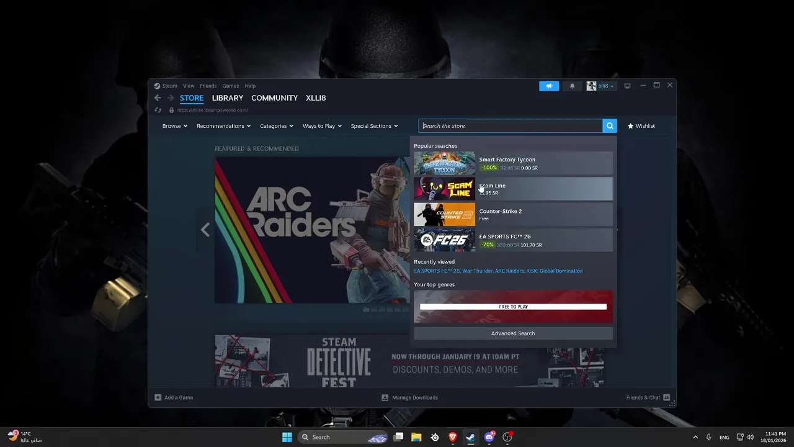This screenshot has height=447, width=794.
Task: Show hidden system tray icons
Action: (x=695, y=437)
